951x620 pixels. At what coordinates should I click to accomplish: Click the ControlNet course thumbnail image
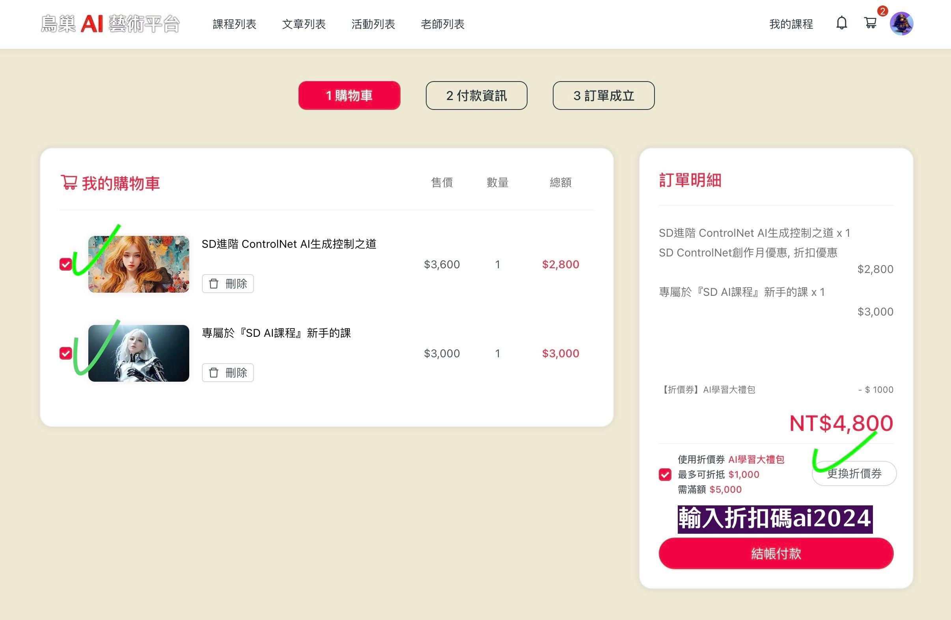pyautogui.click(x=139, y=264)
